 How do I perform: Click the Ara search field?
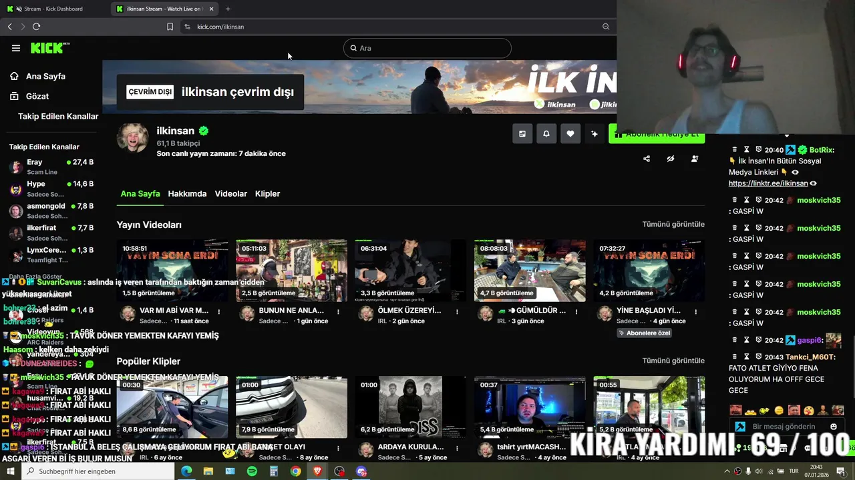point(427,48)
